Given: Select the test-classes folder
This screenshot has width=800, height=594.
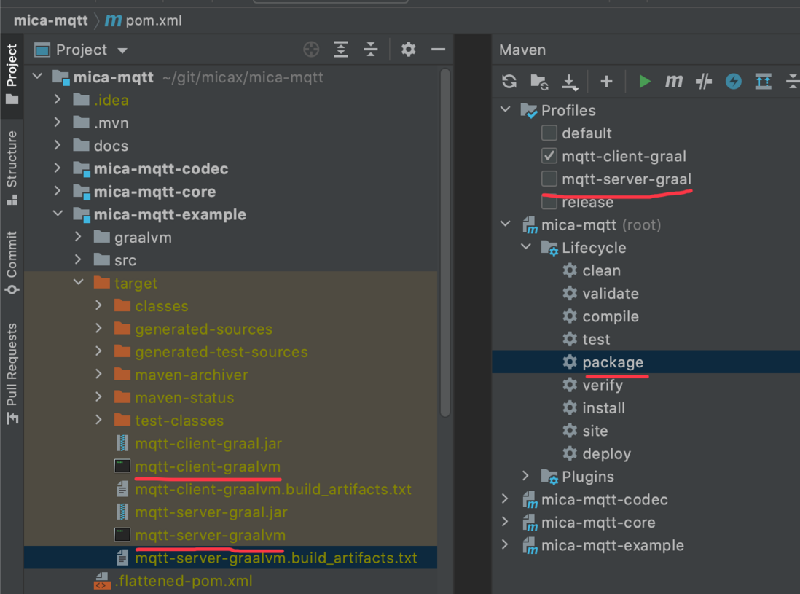Looking at the screenshot, I should pyautogui.click(x=179, y=421).
